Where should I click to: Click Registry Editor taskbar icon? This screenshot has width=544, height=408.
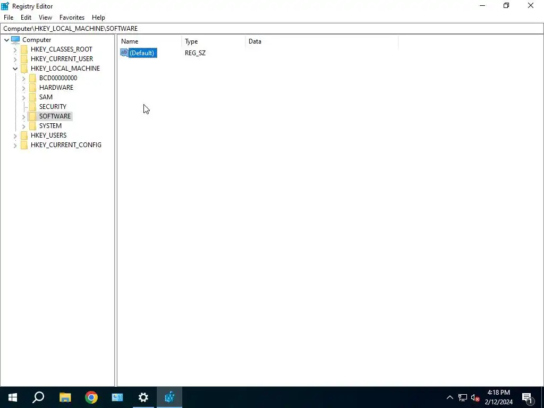coord(169,397)
